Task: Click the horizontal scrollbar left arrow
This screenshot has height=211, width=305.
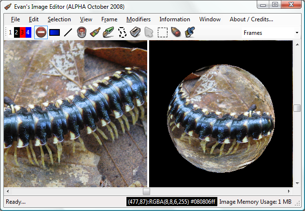Action: point(8,191)
